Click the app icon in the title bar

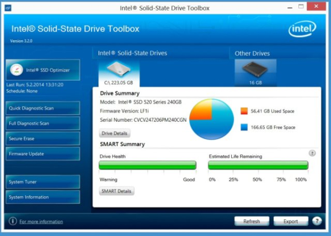(x=8, y=8)
